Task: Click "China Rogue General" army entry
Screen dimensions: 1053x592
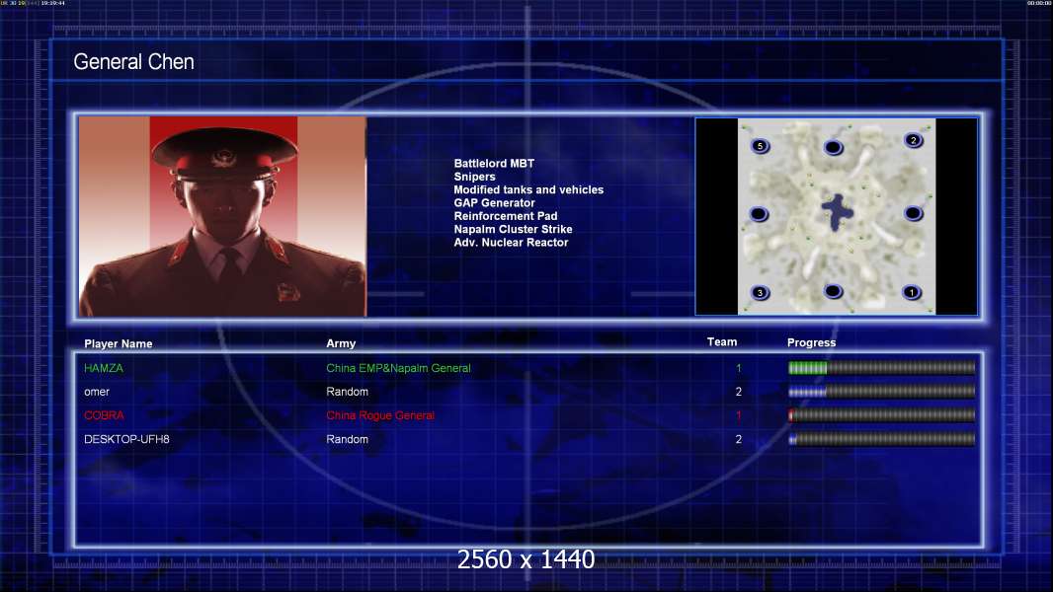Action: point(380,415)
